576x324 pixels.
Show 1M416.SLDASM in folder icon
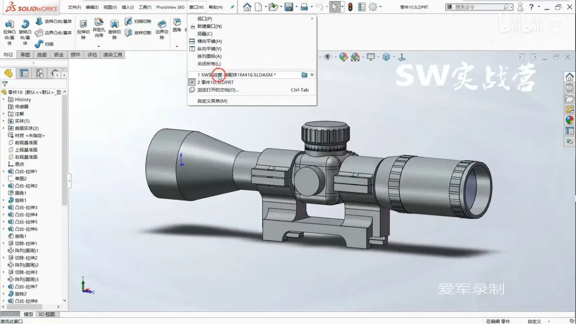click(x=304, y=74)
